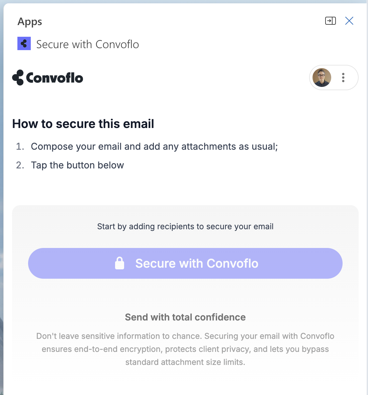368x395 pixels.
Task: Click the Tap the button below step
Action: pos(77,165)
